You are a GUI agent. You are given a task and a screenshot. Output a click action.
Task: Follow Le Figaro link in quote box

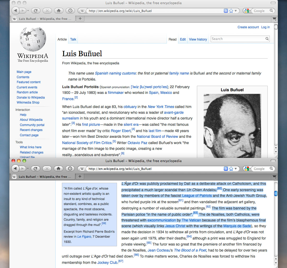84,237
